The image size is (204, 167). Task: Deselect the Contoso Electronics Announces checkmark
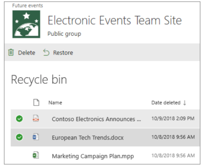point(19,119)
